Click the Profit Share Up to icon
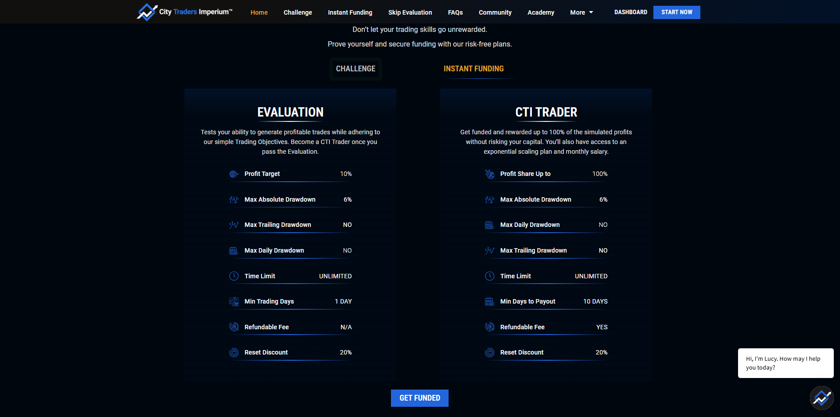840x417 pixels. point(489,174)
